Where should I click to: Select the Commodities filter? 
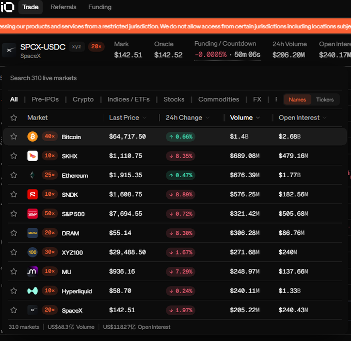tap(218, 99)
